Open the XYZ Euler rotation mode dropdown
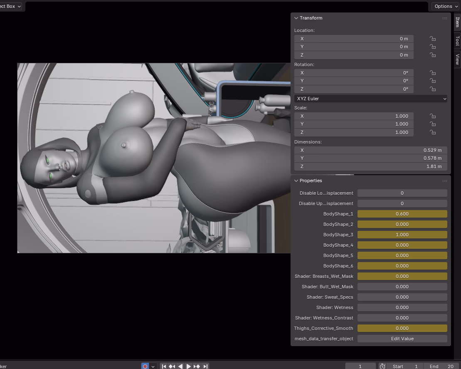Viewport: 461px width, 369px height. (370, 99)
